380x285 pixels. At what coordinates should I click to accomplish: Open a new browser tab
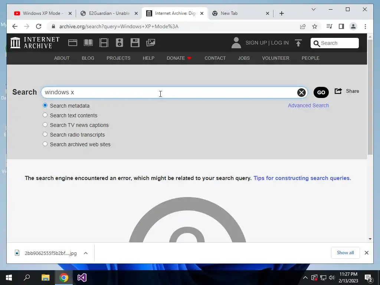(281, 13)
